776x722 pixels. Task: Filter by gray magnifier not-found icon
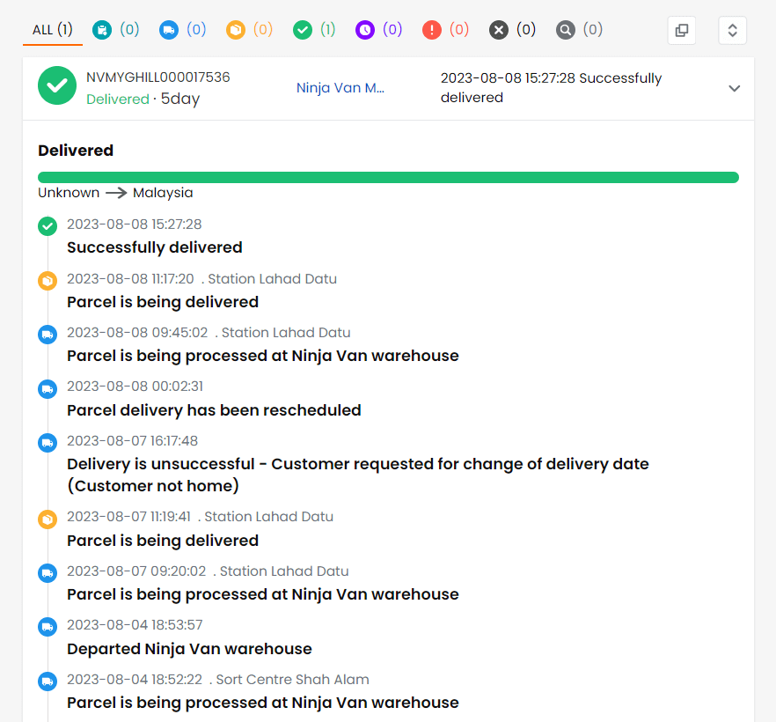point(566,30)
